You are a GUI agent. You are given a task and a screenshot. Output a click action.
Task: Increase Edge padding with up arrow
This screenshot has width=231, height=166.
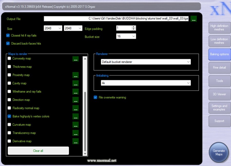pos(133,27)
